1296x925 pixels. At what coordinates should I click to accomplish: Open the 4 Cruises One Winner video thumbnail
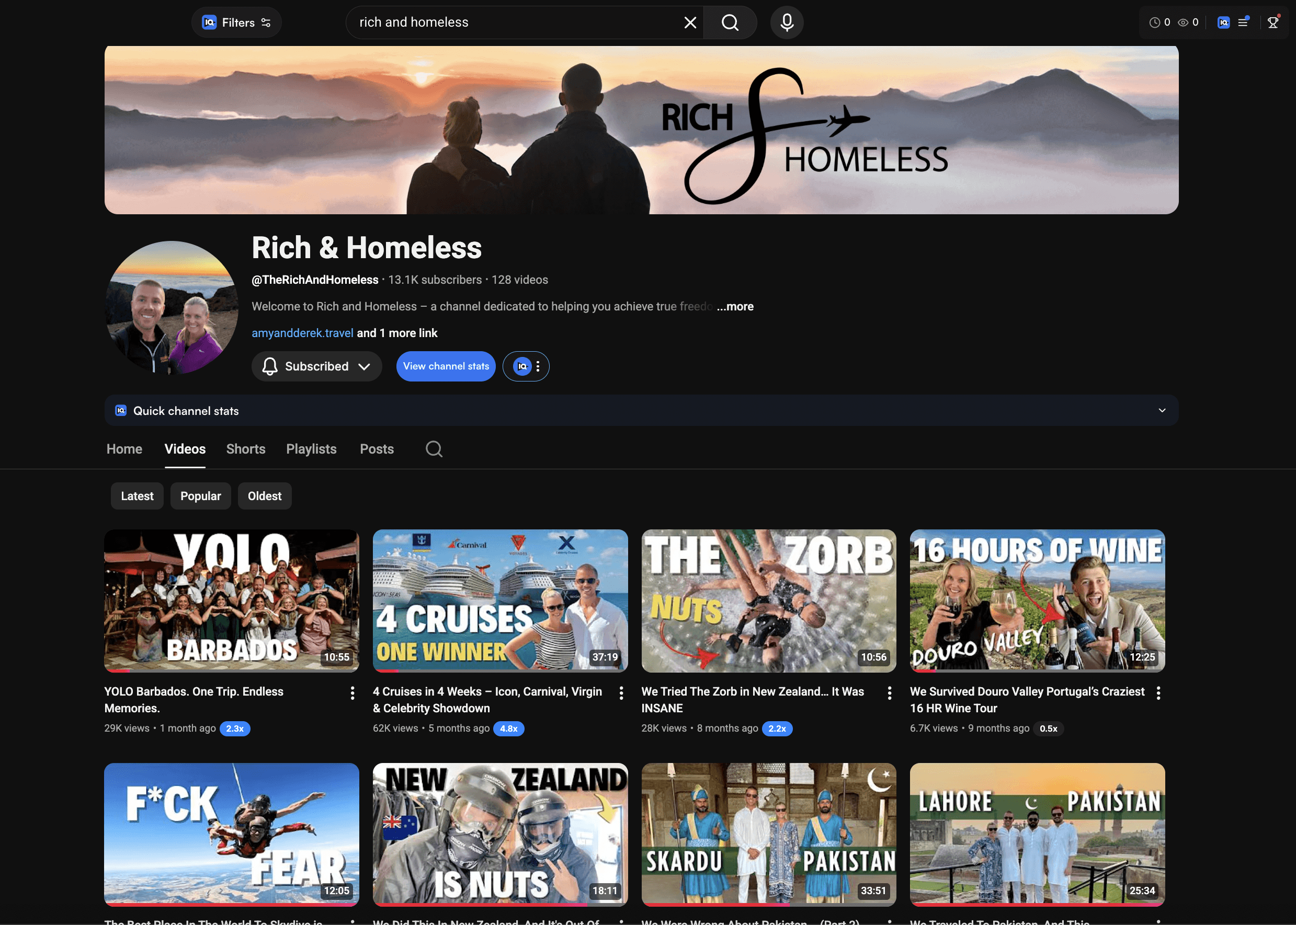[500, 600]
